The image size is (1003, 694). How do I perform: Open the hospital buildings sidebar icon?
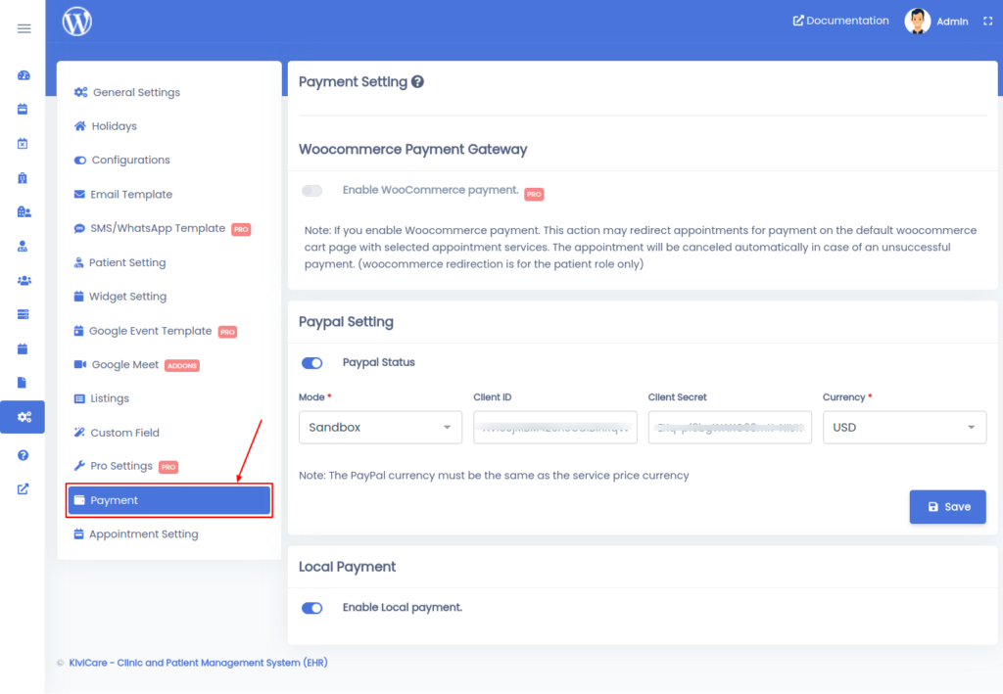click(x=24, y=211)
